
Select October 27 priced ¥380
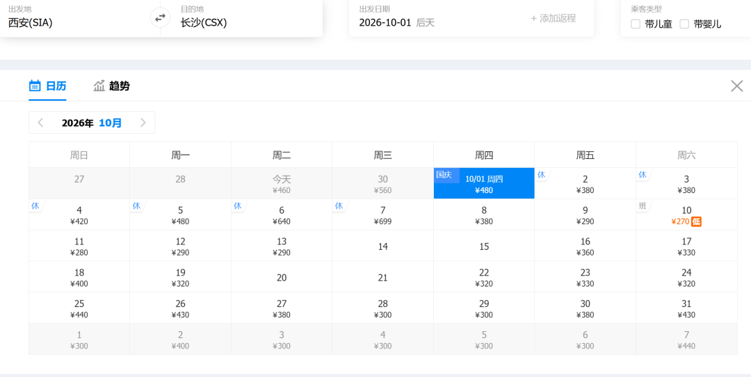282,308
